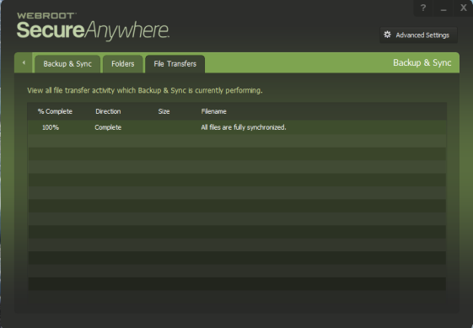Switch to the Backup & Sync tab

[67, 64]
